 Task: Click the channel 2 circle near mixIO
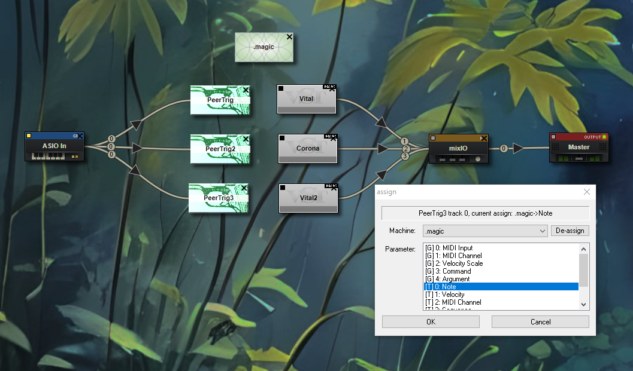tap(406, 149)
